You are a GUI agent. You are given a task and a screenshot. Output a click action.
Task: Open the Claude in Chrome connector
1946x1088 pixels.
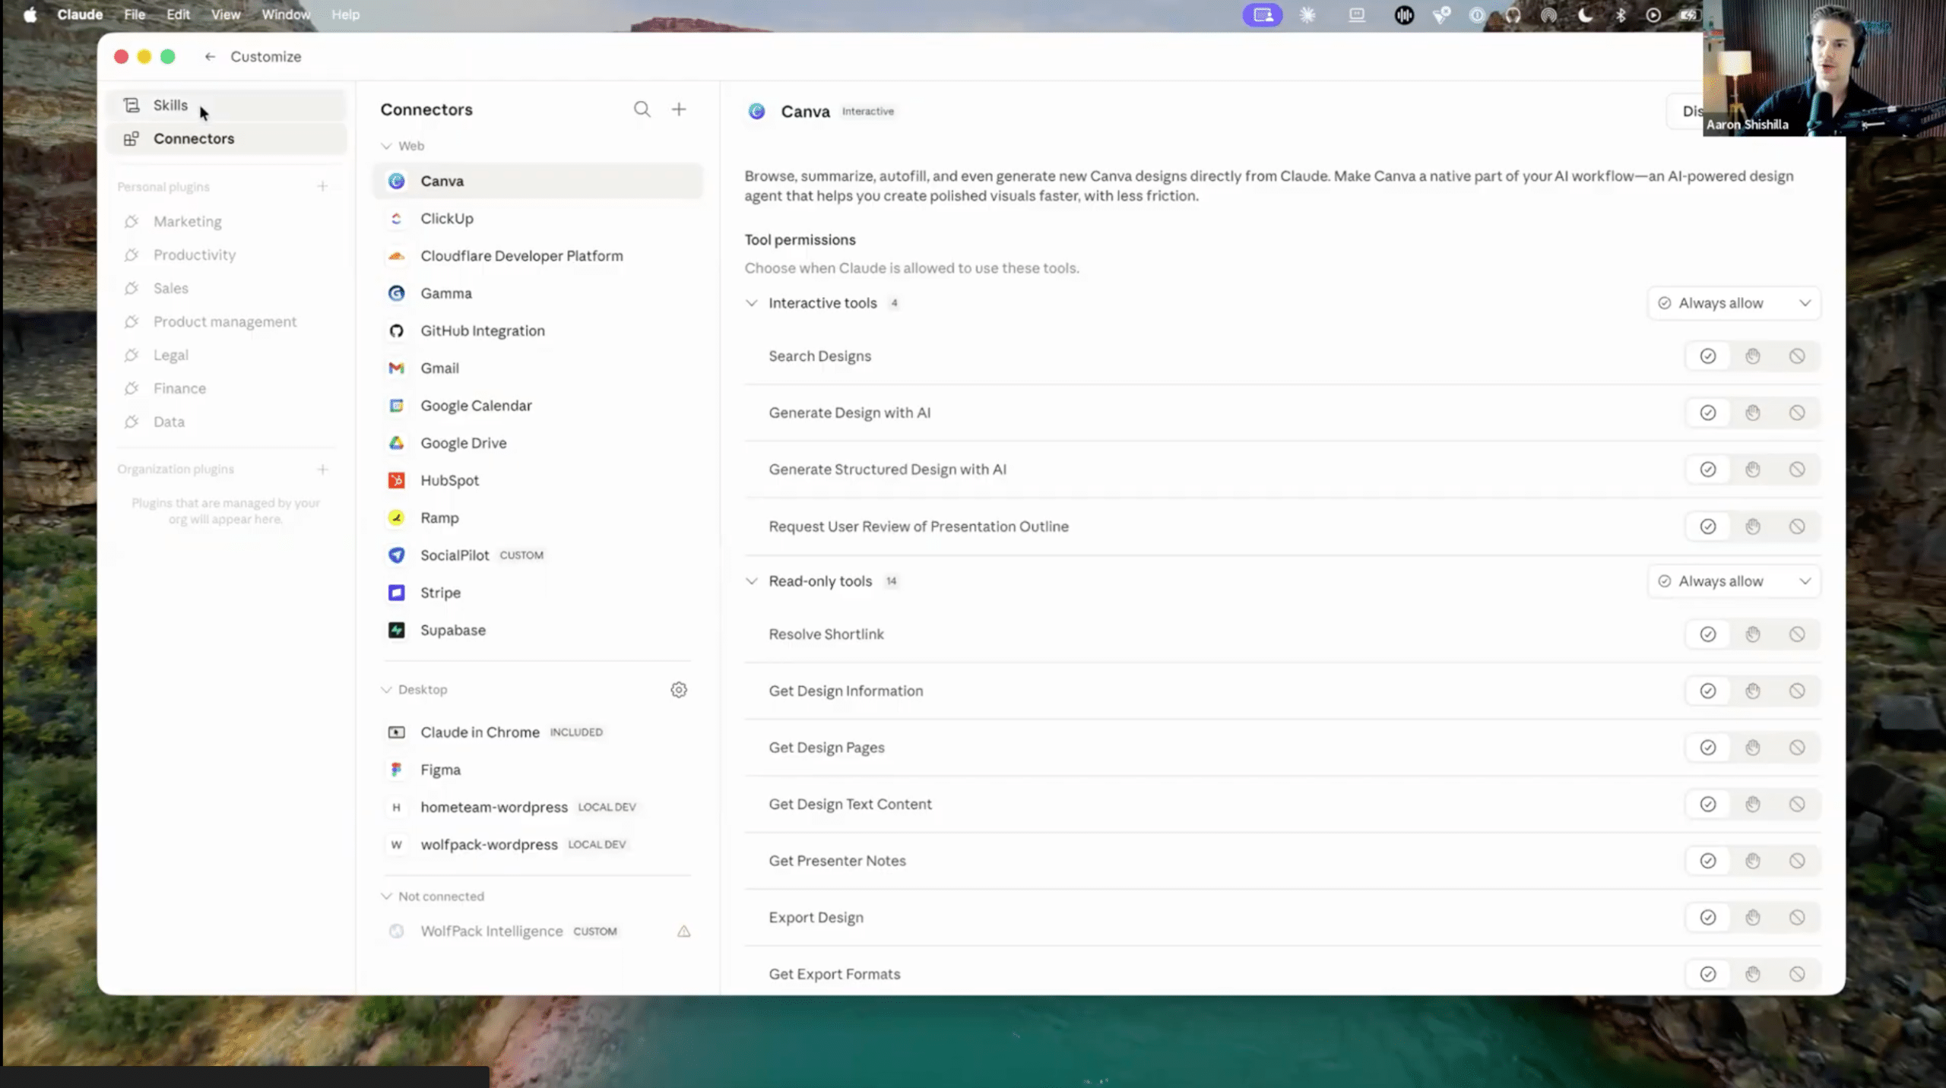[538, 732]
